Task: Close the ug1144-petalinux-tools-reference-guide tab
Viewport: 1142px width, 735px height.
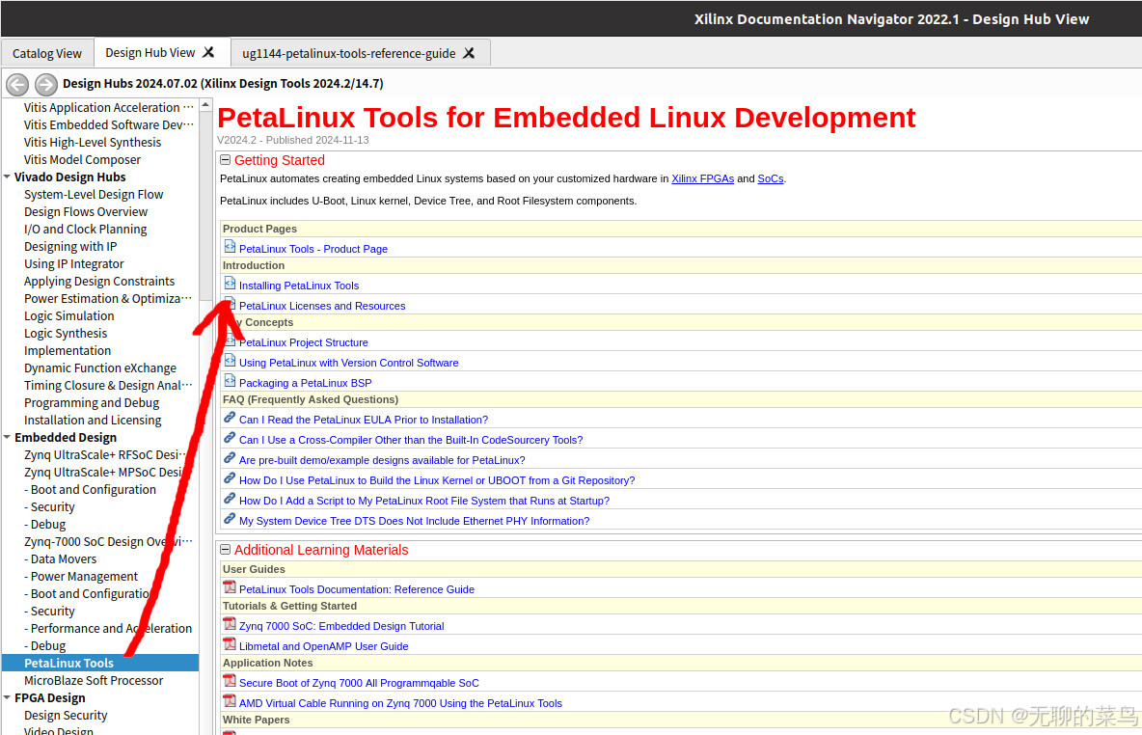Action: 469,53
